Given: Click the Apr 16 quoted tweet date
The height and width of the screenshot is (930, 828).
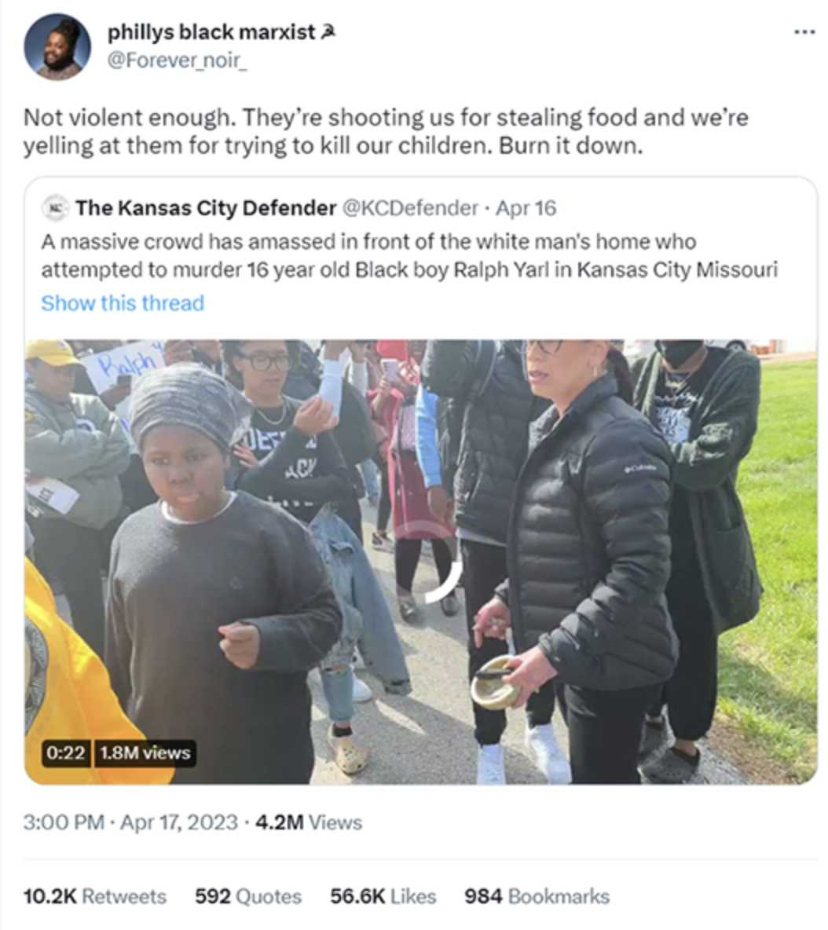Looking at the screenshot, I should coord(526,208).
